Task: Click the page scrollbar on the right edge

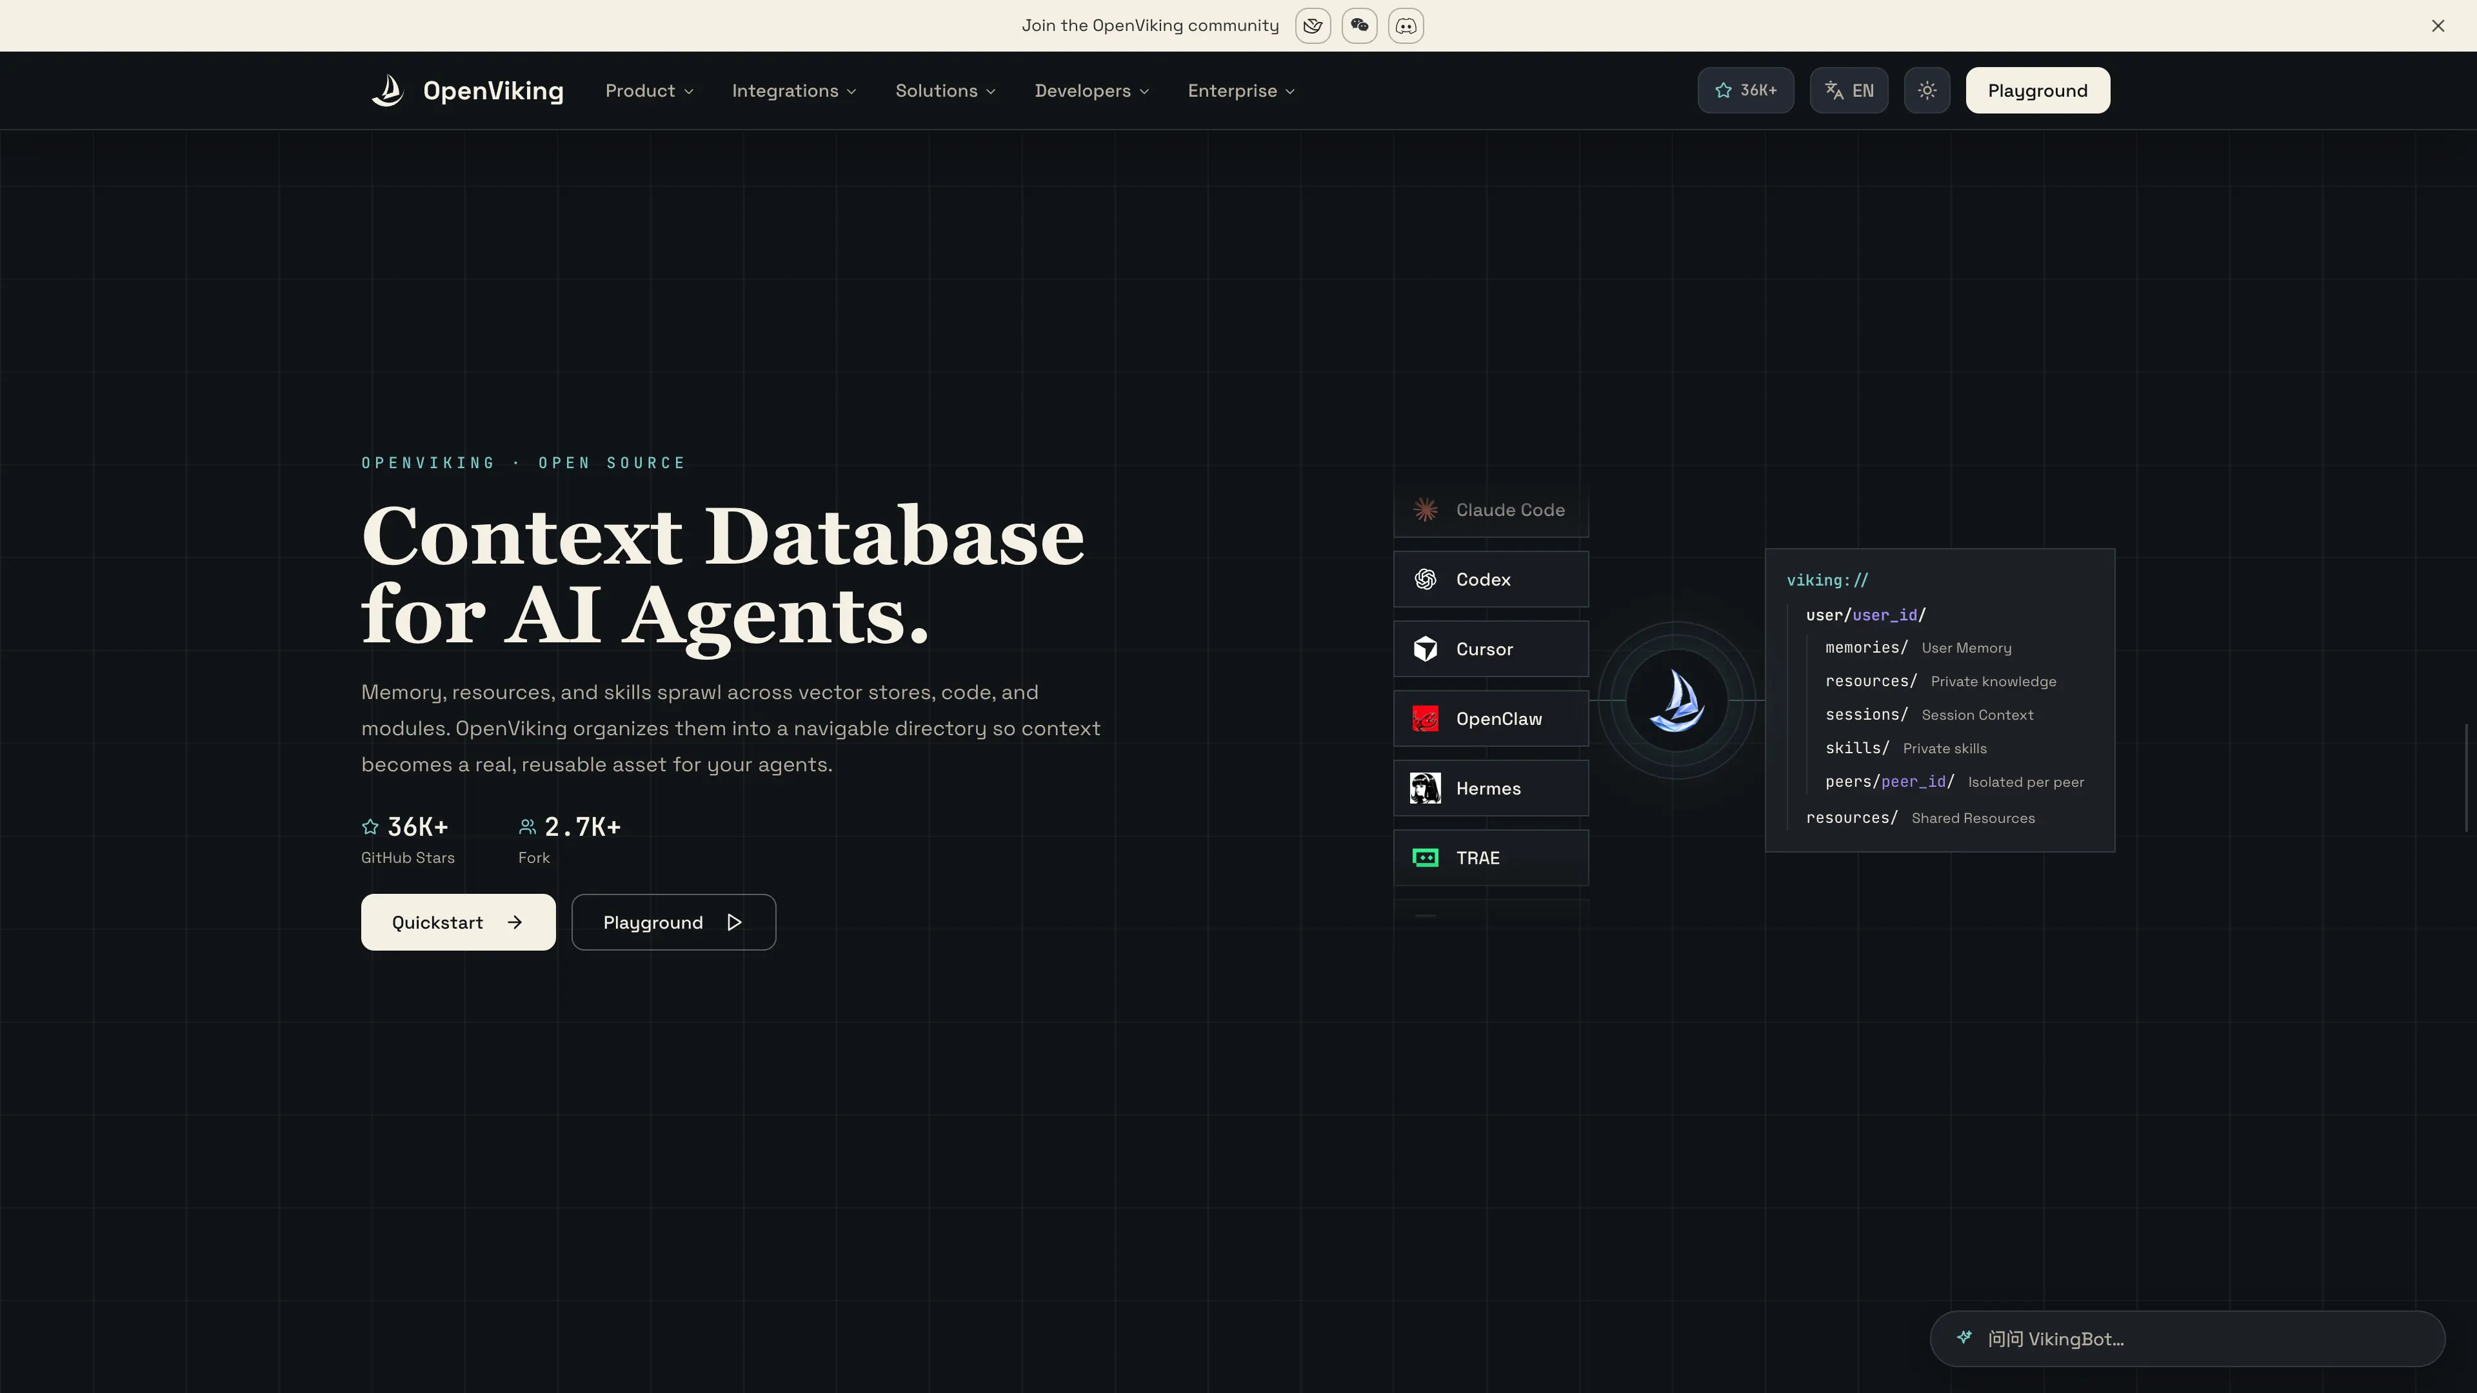Action: [x=2467, y=776]
